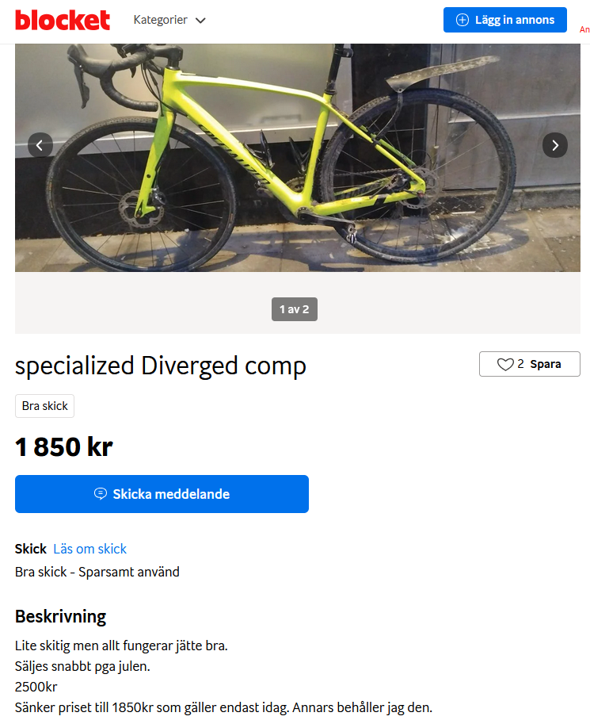Show the previous bike photo with left arrow

point(40,145)
